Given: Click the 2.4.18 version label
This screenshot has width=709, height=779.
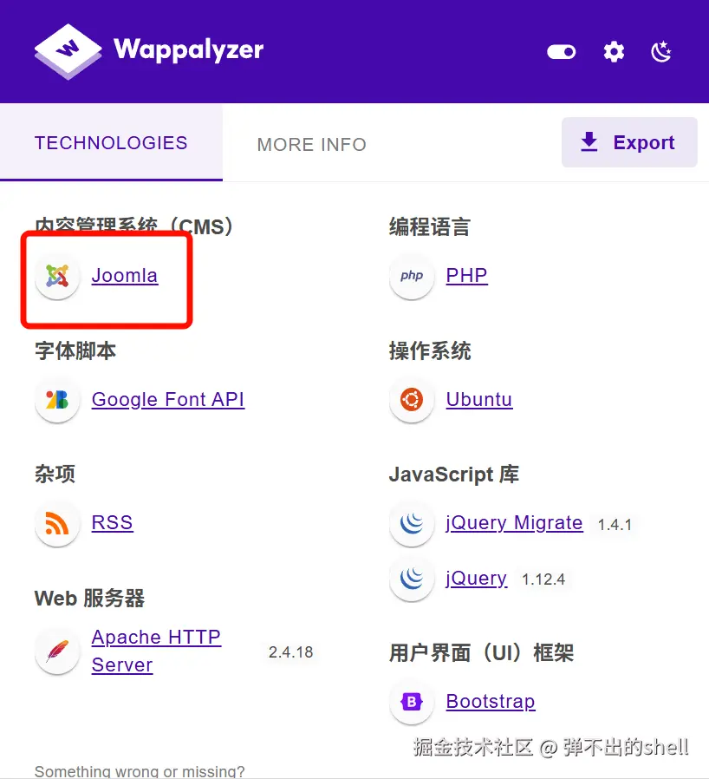Looking at the screenshot, I should [x=291, y=651].
